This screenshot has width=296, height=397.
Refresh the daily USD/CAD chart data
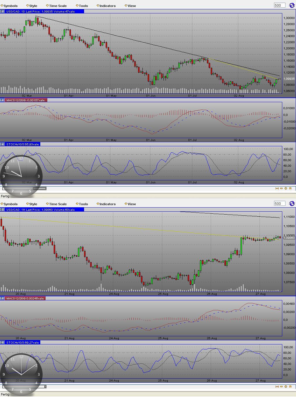point(292,5)
